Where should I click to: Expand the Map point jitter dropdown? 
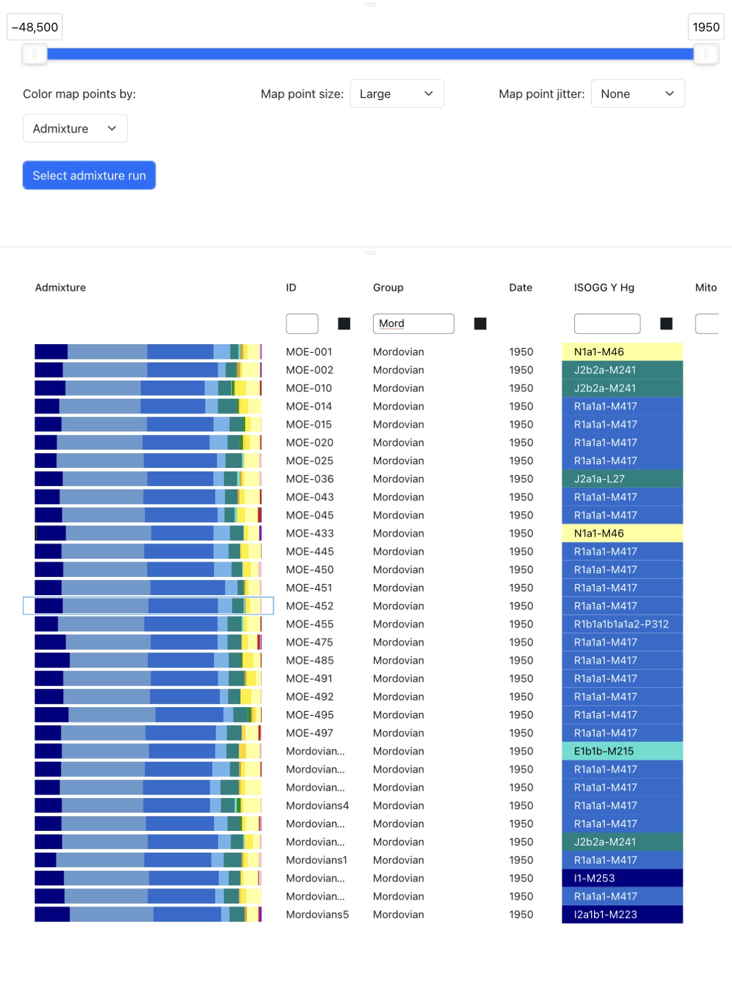click(x=638, y=94)
